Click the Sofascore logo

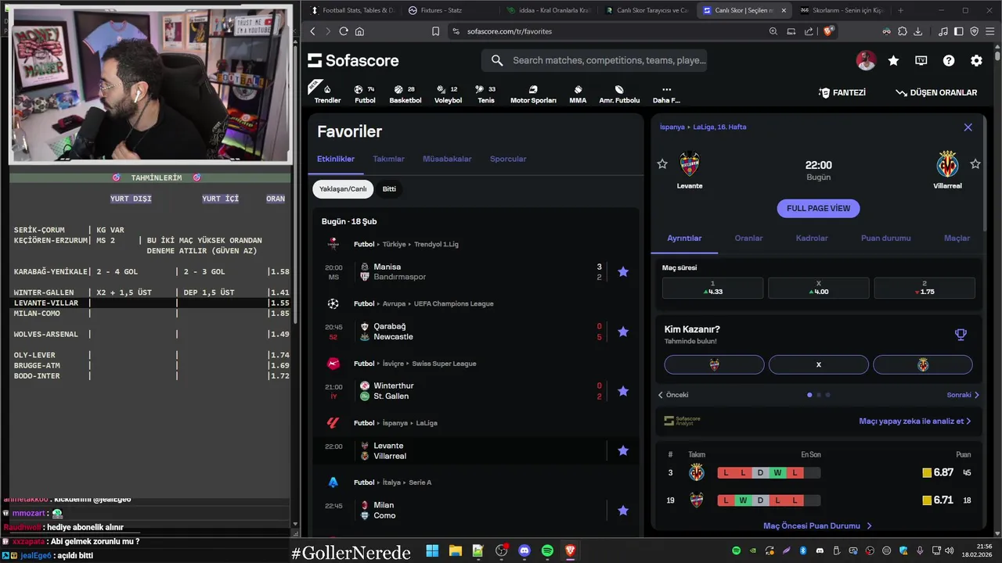(353, 60)
